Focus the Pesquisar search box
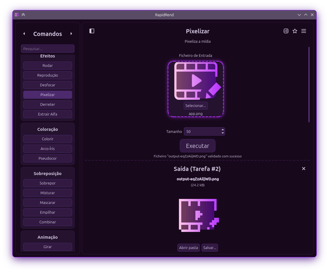329x272 pixels. click(x=48, y=49)
